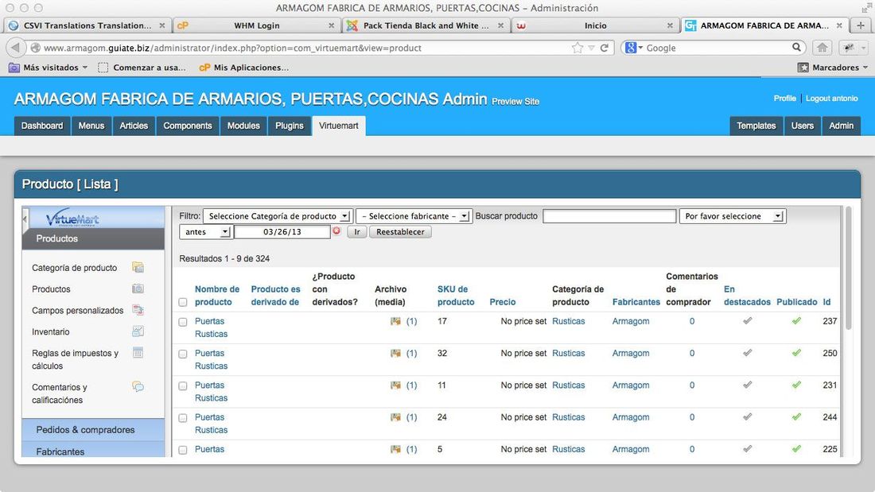Open media image icon for SKU 11 row

coord(395,385)
